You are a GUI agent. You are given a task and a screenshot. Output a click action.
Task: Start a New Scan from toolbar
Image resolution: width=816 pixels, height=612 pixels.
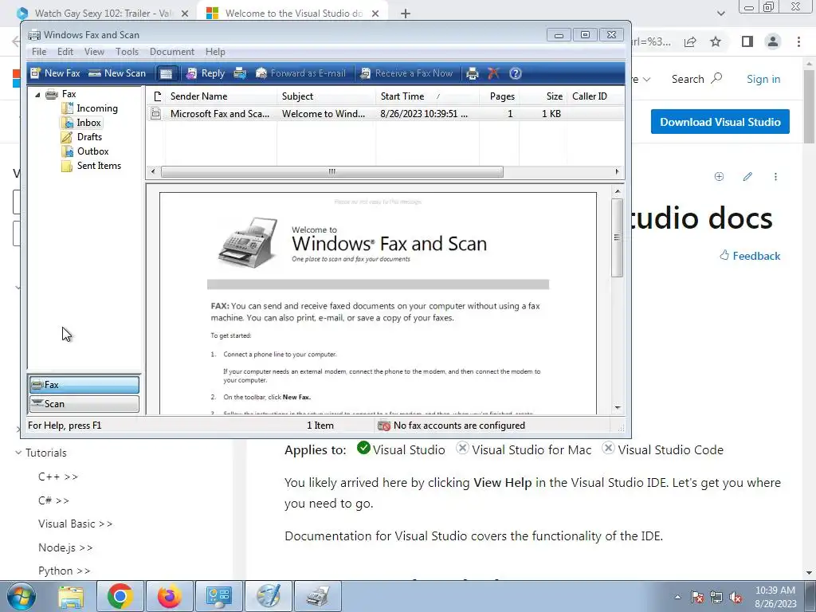(x=117, y=73)
